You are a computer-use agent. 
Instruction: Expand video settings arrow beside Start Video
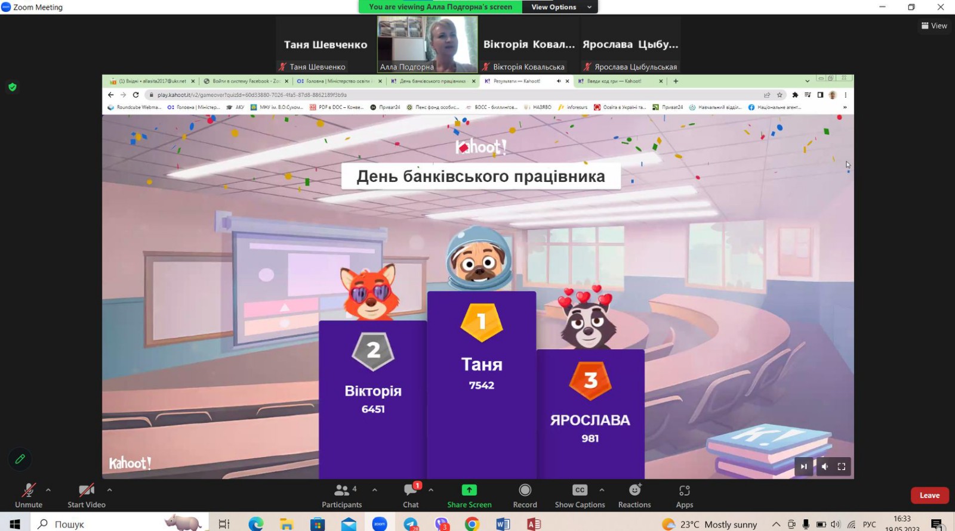tap(109, 490)
